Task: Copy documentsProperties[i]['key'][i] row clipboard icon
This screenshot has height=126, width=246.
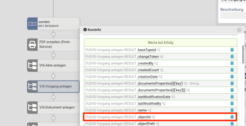Action: click(x=232, y=90)
